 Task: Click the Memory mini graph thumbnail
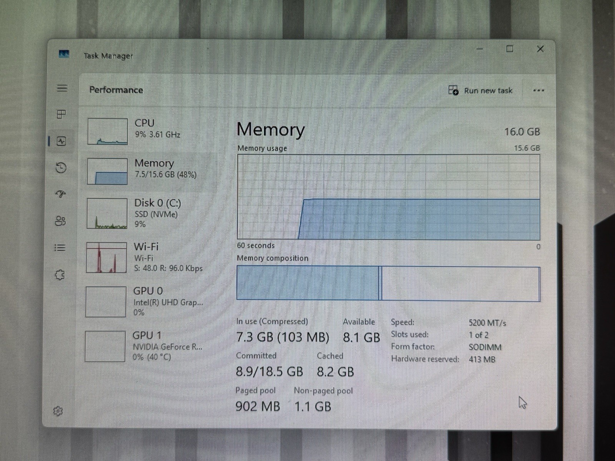coord(107,171)
